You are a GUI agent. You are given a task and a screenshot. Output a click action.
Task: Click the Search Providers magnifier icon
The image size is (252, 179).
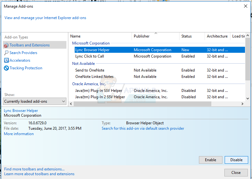[6, 53]
